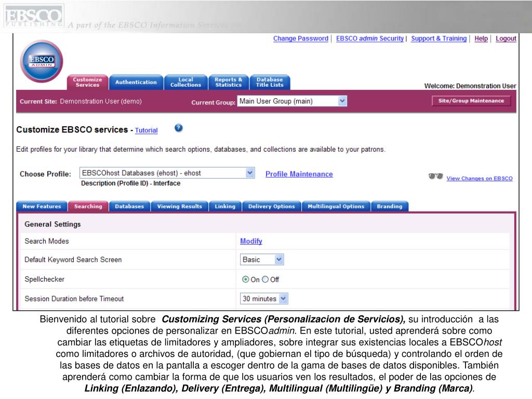Click the EBSCO Admin round logo

click(x=42, y=61)
